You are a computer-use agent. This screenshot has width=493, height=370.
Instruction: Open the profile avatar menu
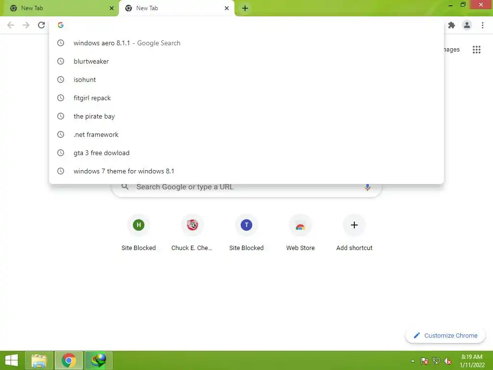click(467, 25)
